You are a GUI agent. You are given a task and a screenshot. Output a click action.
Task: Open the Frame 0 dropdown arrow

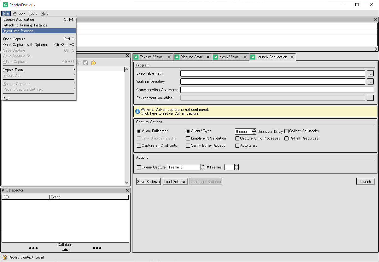(203, 167)
